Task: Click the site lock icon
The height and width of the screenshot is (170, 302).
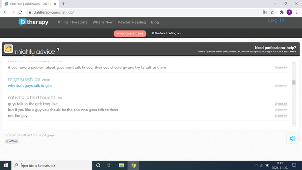Action: [29, 12]
